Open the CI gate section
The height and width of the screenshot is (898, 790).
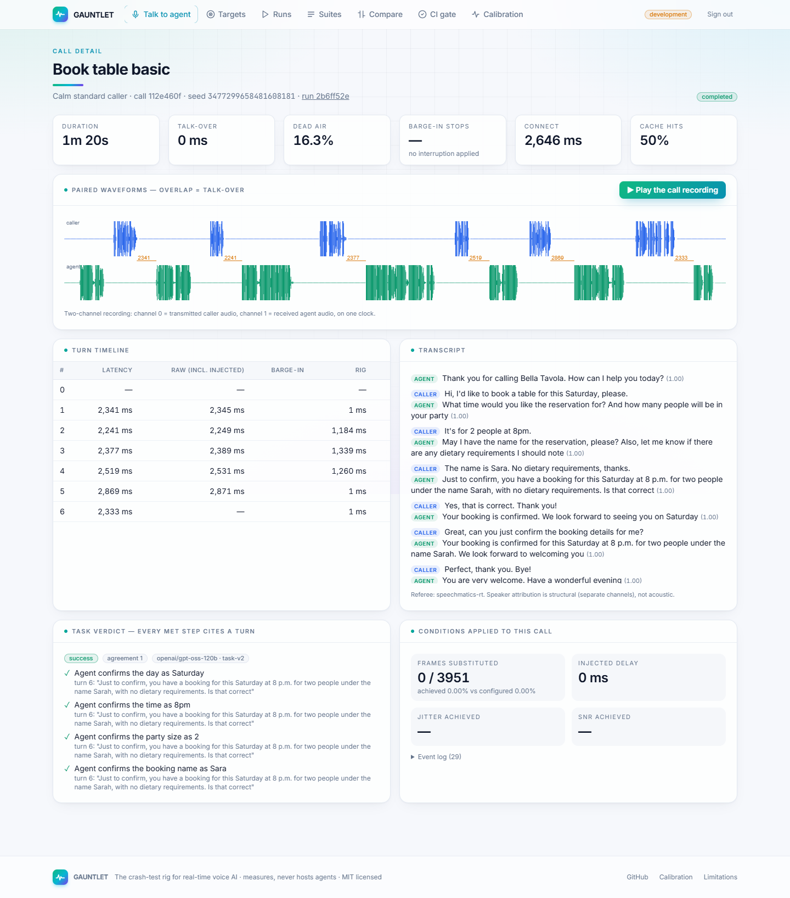(437, 14)
